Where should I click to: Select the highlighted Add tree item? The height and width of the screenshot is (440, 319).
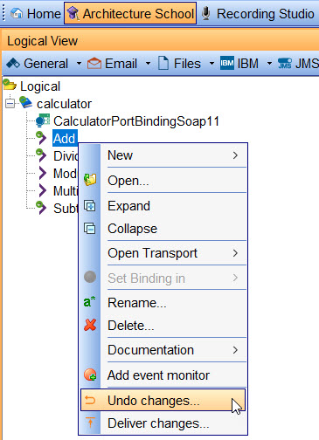point(65,138)
